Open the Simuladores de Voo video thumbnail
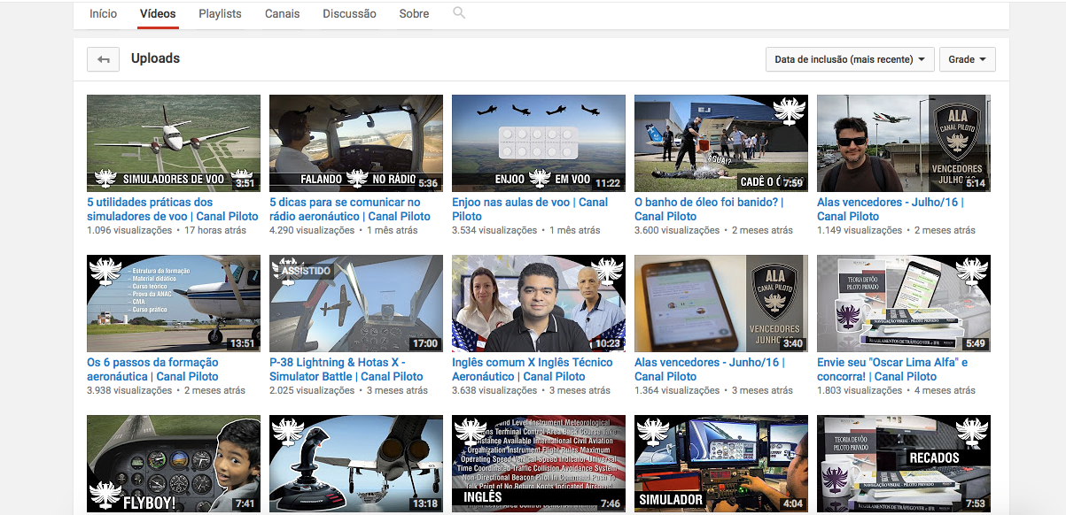The height and width of the screenshot is (515, 1066). coord(174,143)
